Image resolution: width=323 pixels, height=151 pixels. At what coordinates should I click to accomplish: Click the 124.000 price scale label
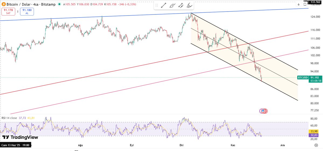click(315, 17)
